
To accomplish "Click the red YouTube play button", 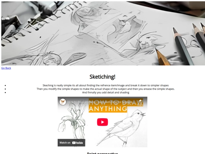I will tap(102, 122).
